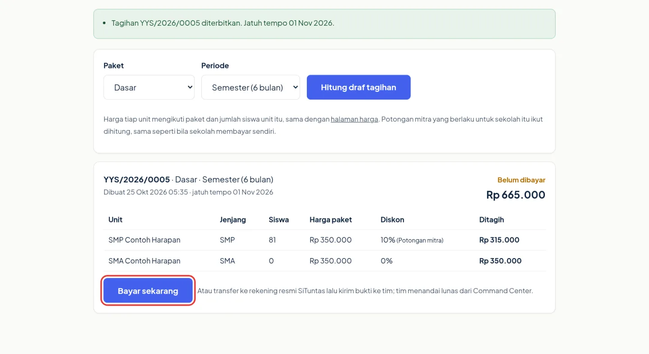Image resolution: width=649 pixels, height=354 pixels.
Task: Click the Ditagih amount in the SMA row
Action: point(500,261)
